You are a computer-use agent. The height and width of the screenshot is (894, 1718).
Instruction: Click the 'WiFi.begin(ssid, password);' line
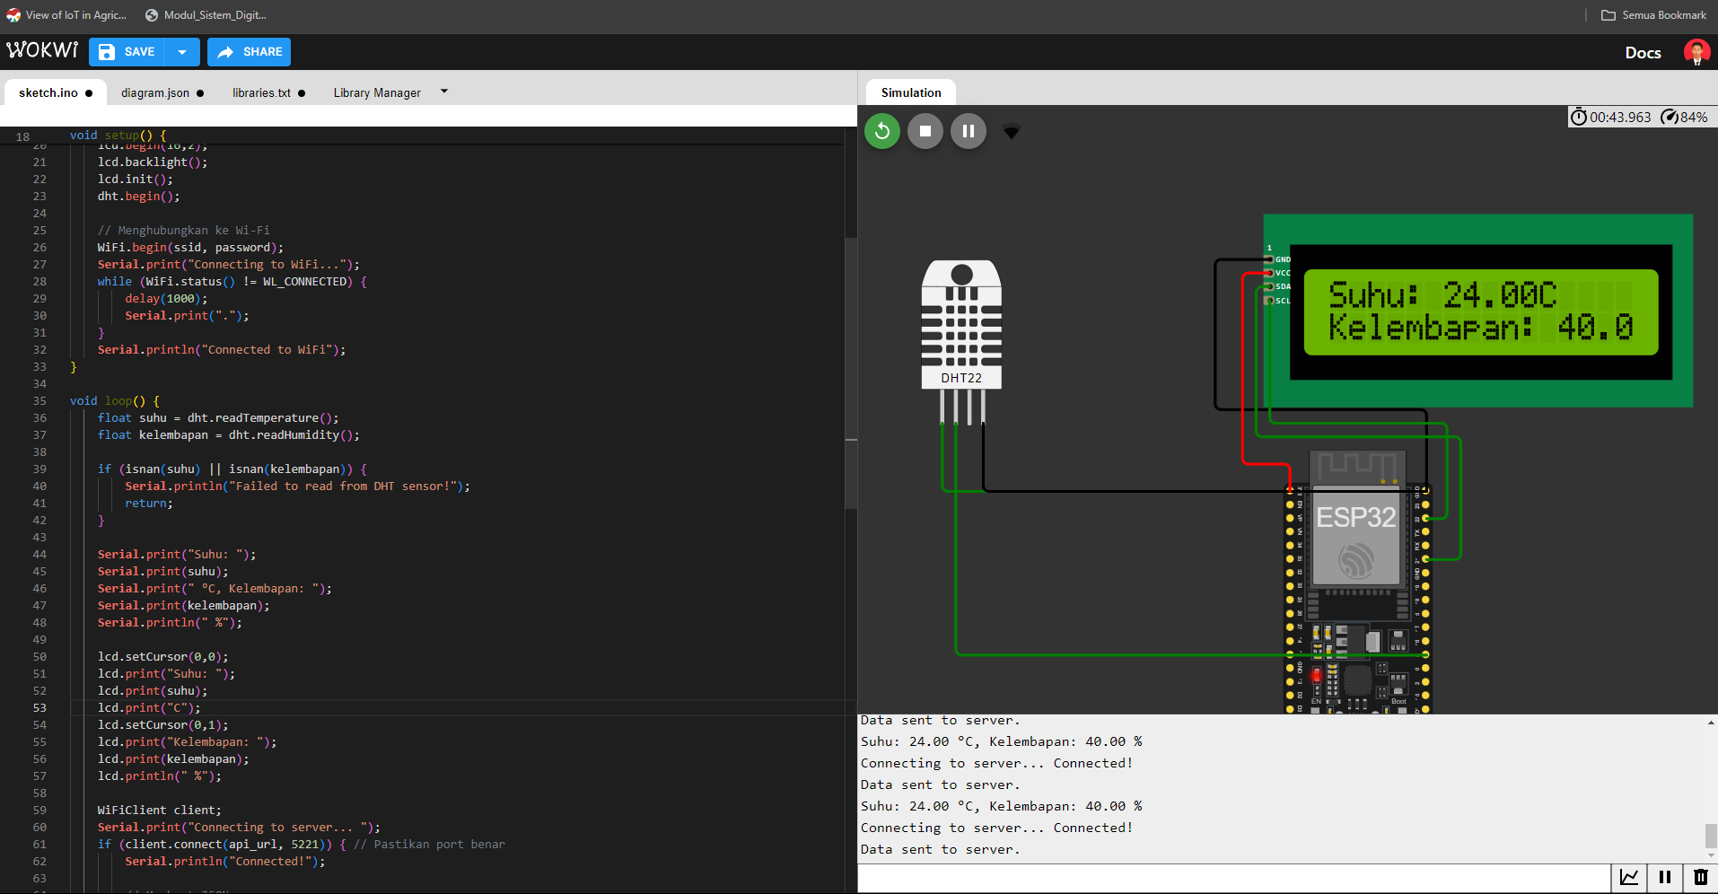[x=190, y=247]
